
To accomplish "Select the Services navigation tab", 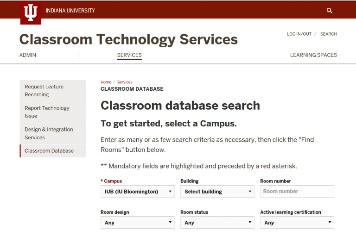I will 129,55.
